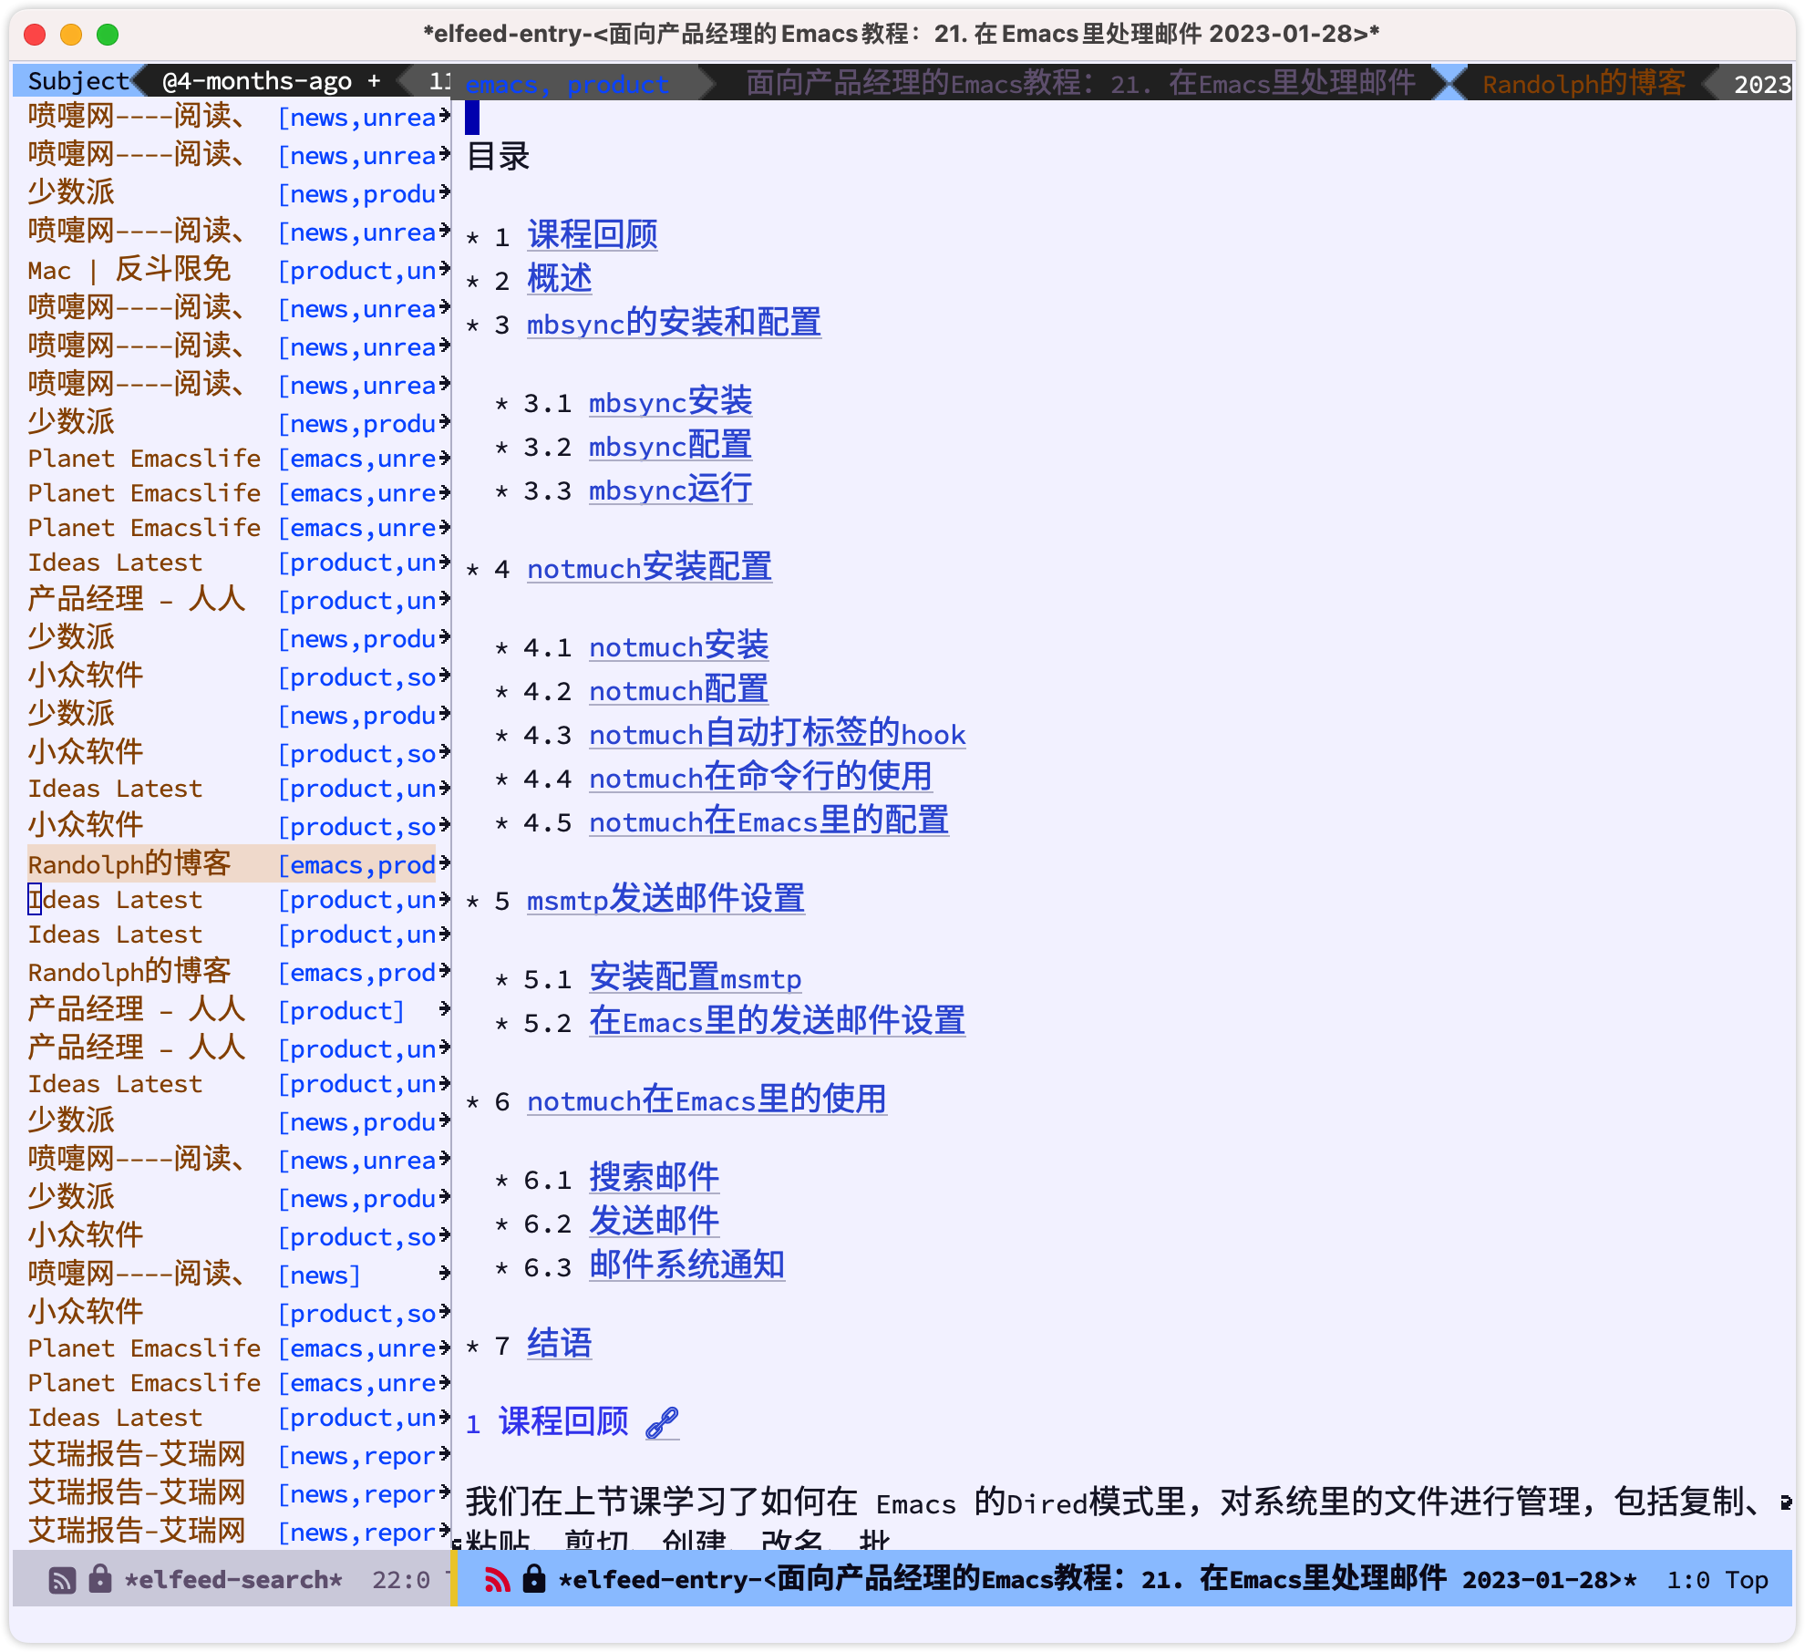Click the @4-months-ago filter in header
Screen dimensions: 1805x1652
pos(256,81)
